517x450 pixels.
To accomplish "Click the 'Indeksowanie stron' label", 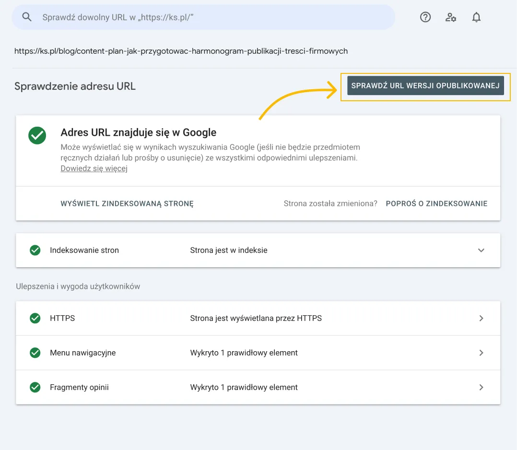I will click(x=84, y=250).
